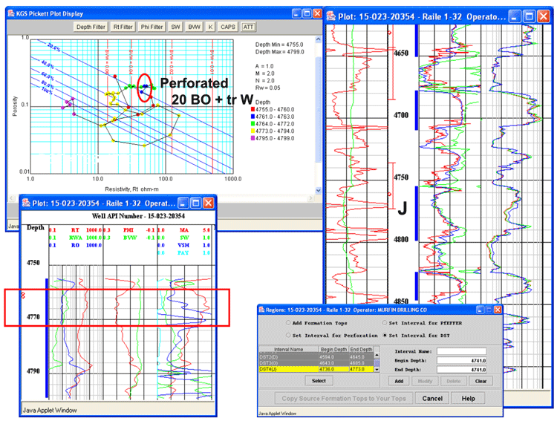Click the Add button in Regions dialog
The width and height of the screenshot is (557, 421).
pos(399,381)
